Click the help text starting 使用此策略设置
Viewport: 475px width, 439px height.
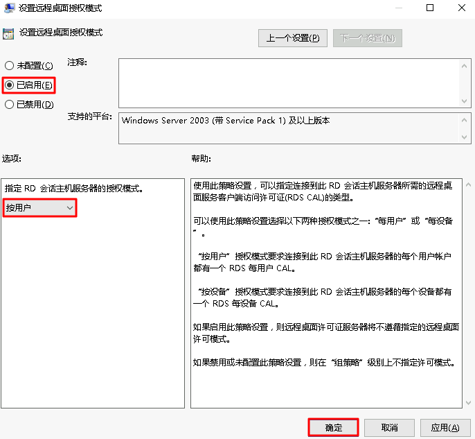point(323,191)
